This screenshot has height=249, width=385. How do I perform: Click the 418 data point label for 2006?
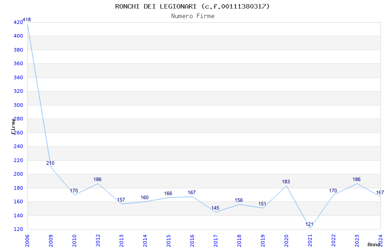pyautogui.click(x=27, y=19)
